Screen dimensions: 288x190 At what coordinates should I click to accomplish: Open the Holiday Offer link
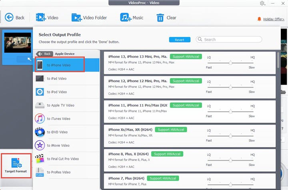pos(274,19)
